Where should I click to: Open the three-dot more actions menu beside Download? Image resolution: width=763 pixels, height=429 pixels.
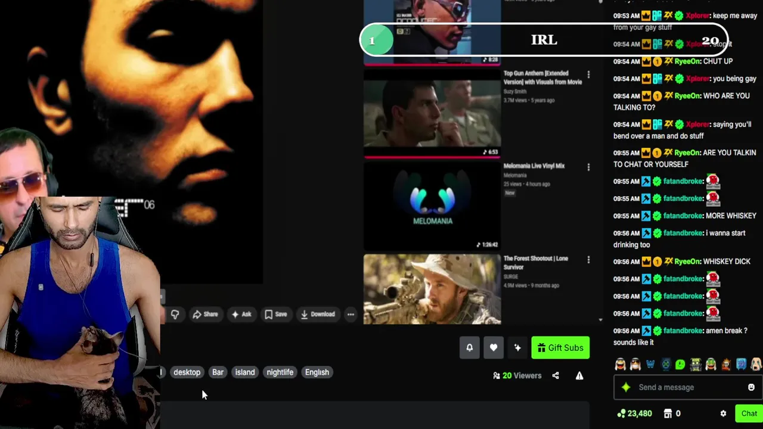[351, 314]
